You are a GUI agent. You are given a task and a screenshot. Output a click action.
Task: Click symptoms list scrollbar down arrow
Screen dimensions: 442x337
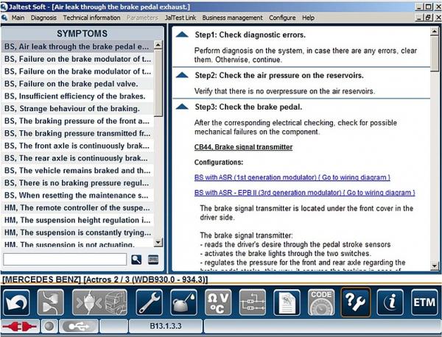tap(158, 242)
